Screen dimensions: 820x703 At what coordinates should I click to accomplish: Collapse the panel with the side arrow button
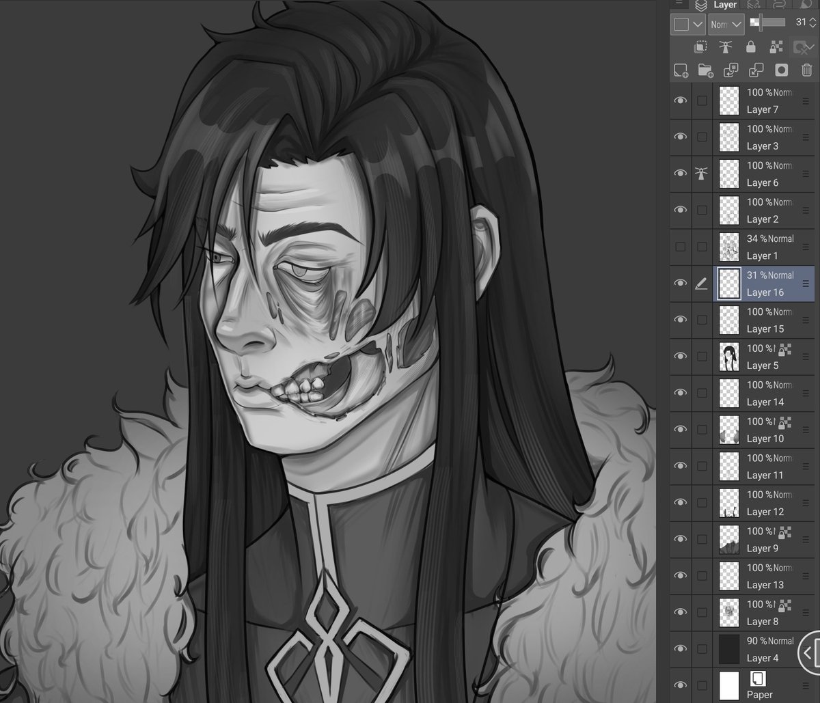click(808, 652)
